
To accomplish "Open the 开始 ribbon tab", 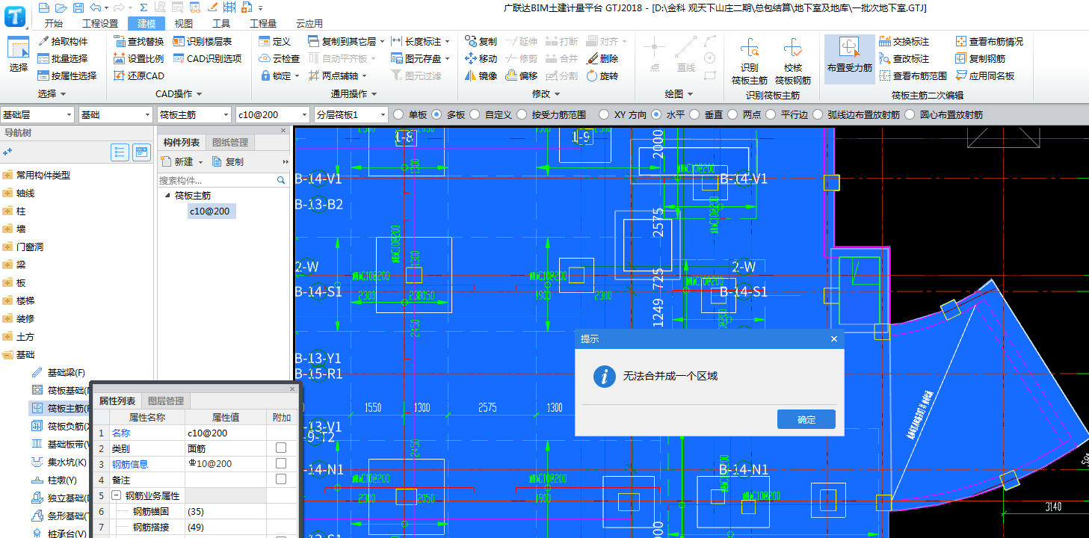I will 54,23.
